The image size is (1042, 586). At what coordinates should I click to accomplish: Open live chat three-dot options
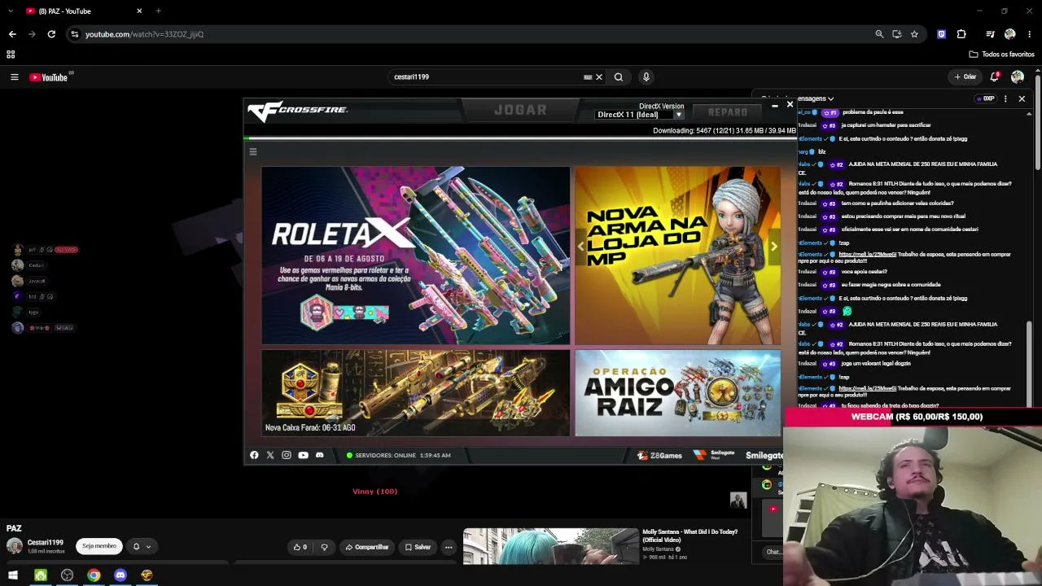click(1005, 98)
